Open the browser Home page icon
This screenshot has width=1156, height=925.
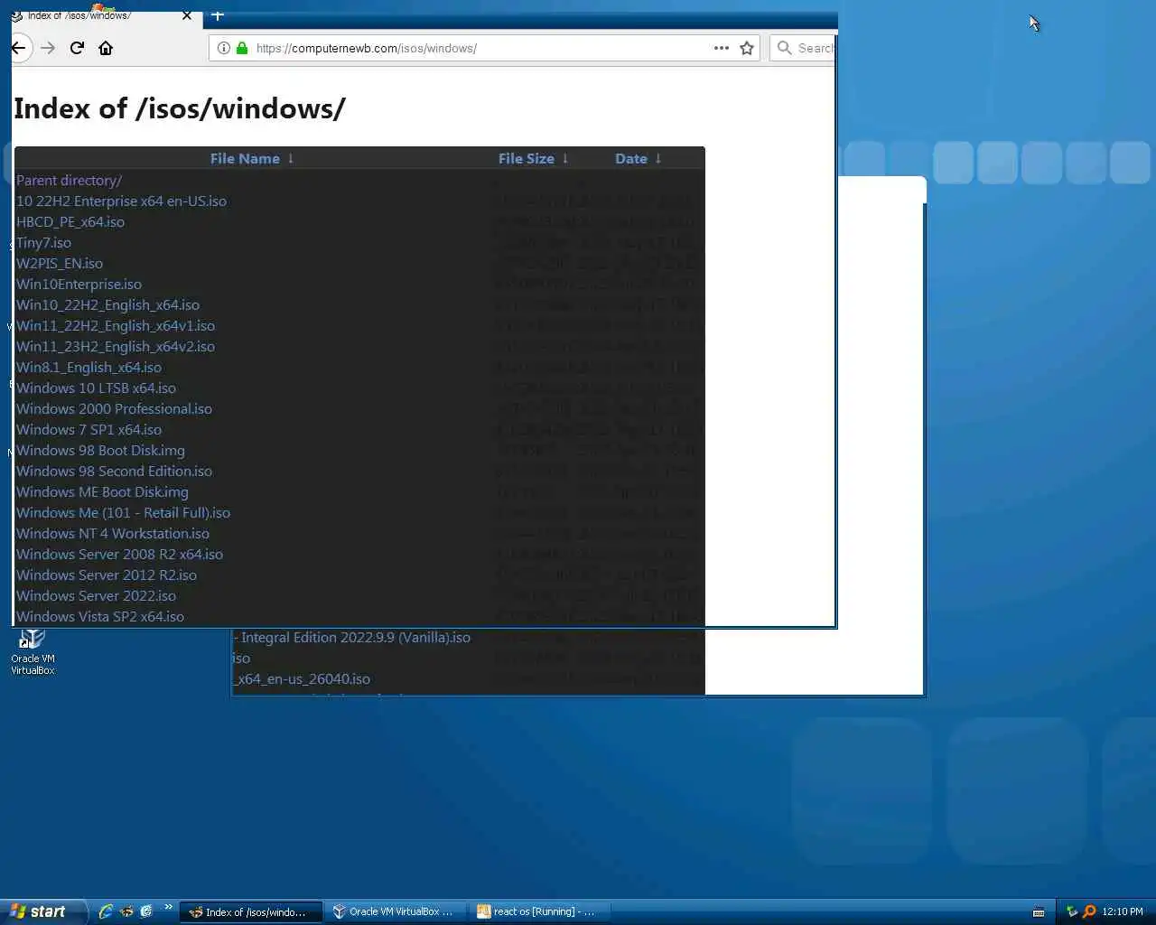click(106, 48)
